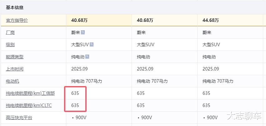Open 纯电续航里程(km)工信部 label link
Image resolution: width=266 pixels, height=126 pixels.
tap(30, 93)
